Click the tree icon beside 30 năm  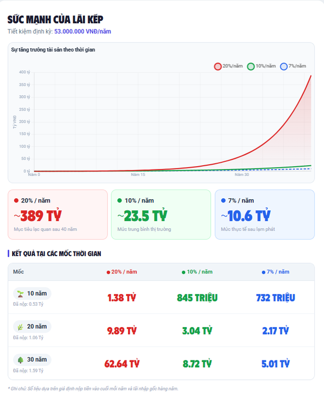21,359
